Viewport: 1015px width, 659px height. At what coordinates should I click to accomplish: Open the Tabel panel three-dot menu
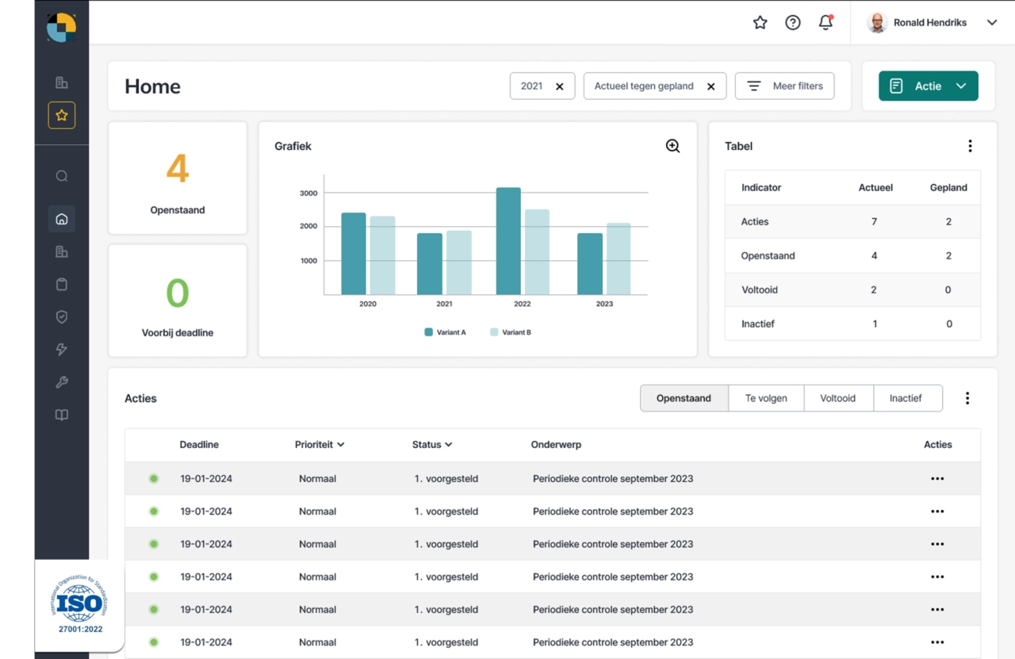pos(970,146)
